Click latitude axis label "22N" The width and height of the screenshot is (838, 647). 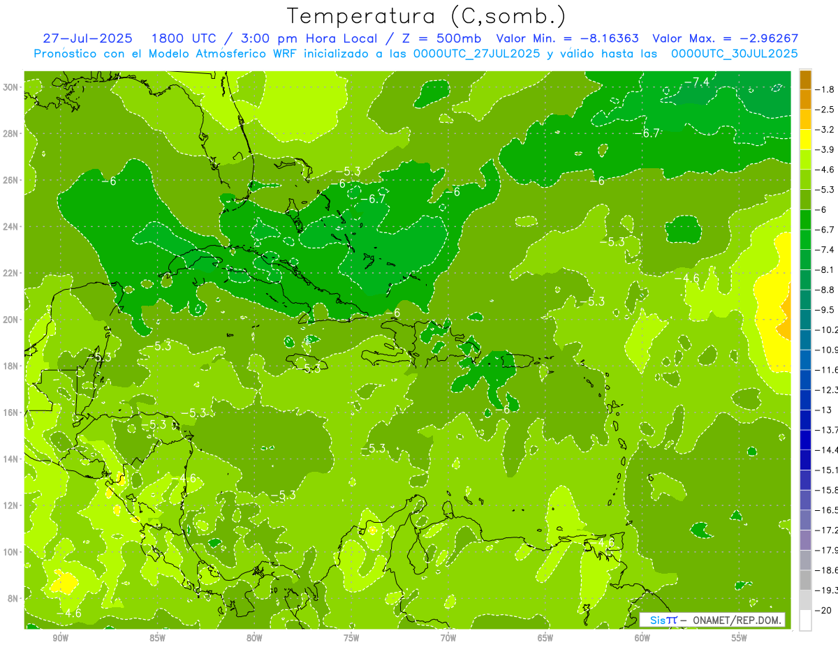click(12, 273)
